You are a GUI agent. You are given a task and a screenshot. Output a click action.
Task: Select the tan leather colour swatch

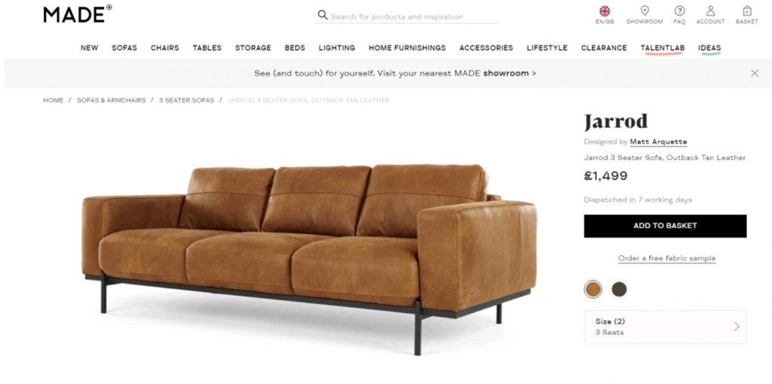[593, 289]
